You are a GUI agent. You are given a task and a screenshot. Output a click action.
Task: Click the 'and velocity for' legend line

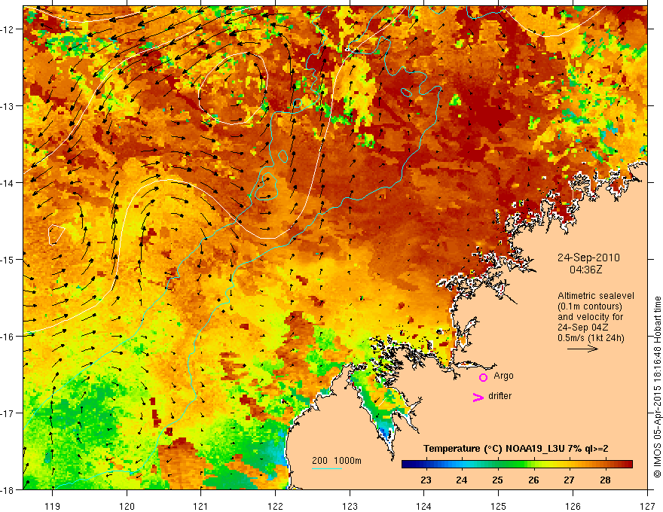tap(590, 317)
